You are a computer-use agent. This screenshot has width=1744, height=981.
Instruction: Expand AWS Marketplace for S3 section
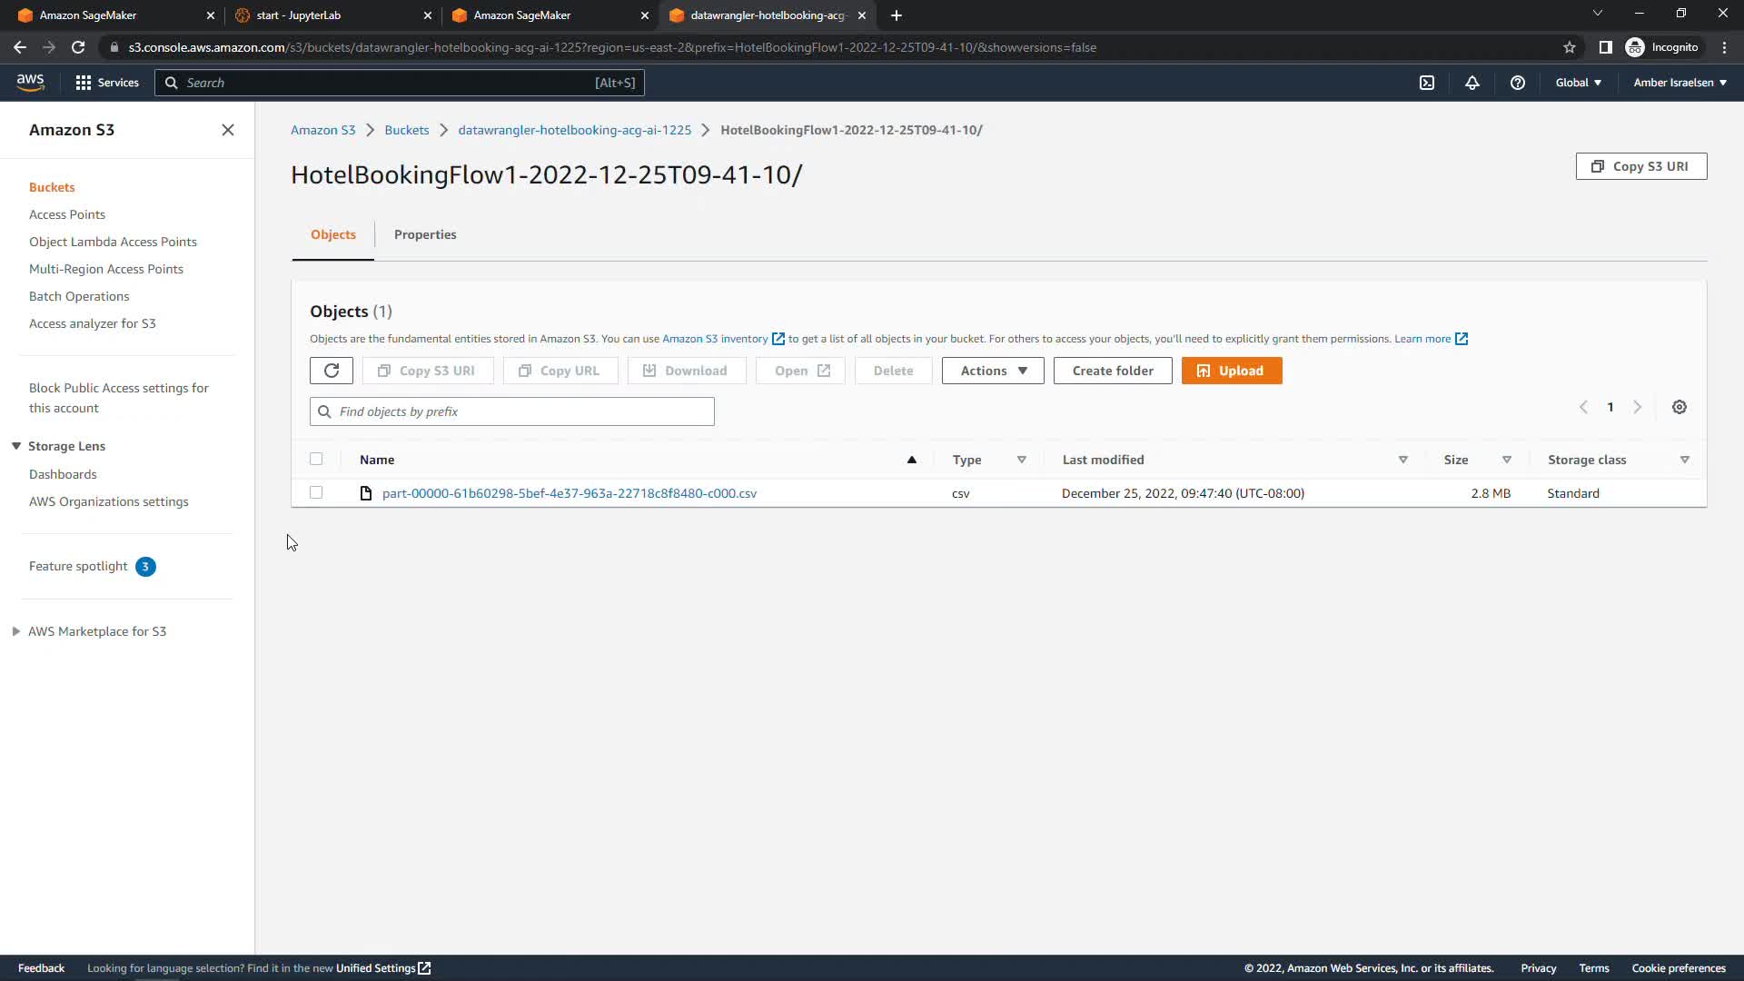(x=16, y=631)
